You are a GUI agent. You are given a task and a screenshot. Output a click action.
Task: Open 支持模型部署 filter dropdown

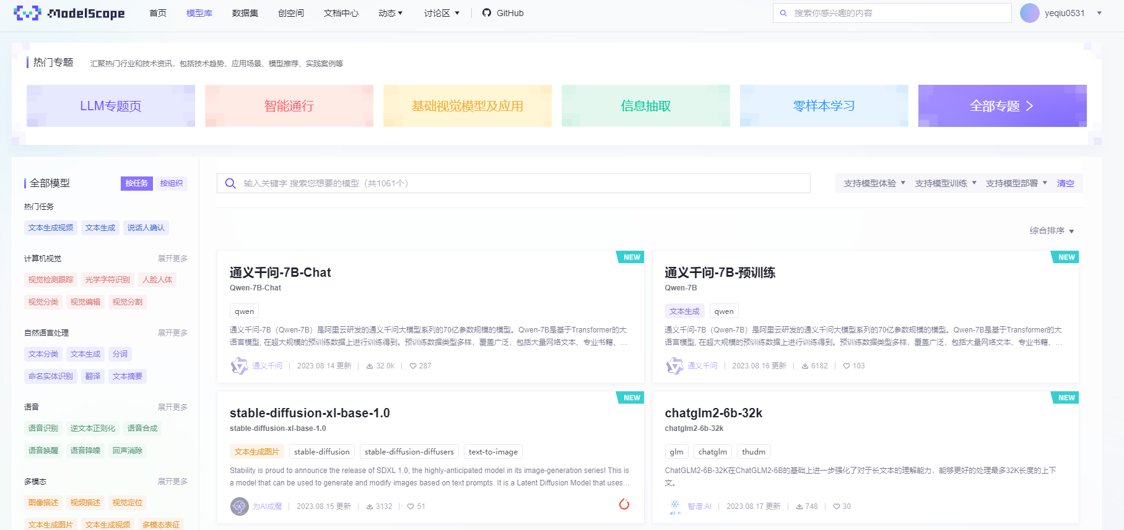click(1017, 183)
